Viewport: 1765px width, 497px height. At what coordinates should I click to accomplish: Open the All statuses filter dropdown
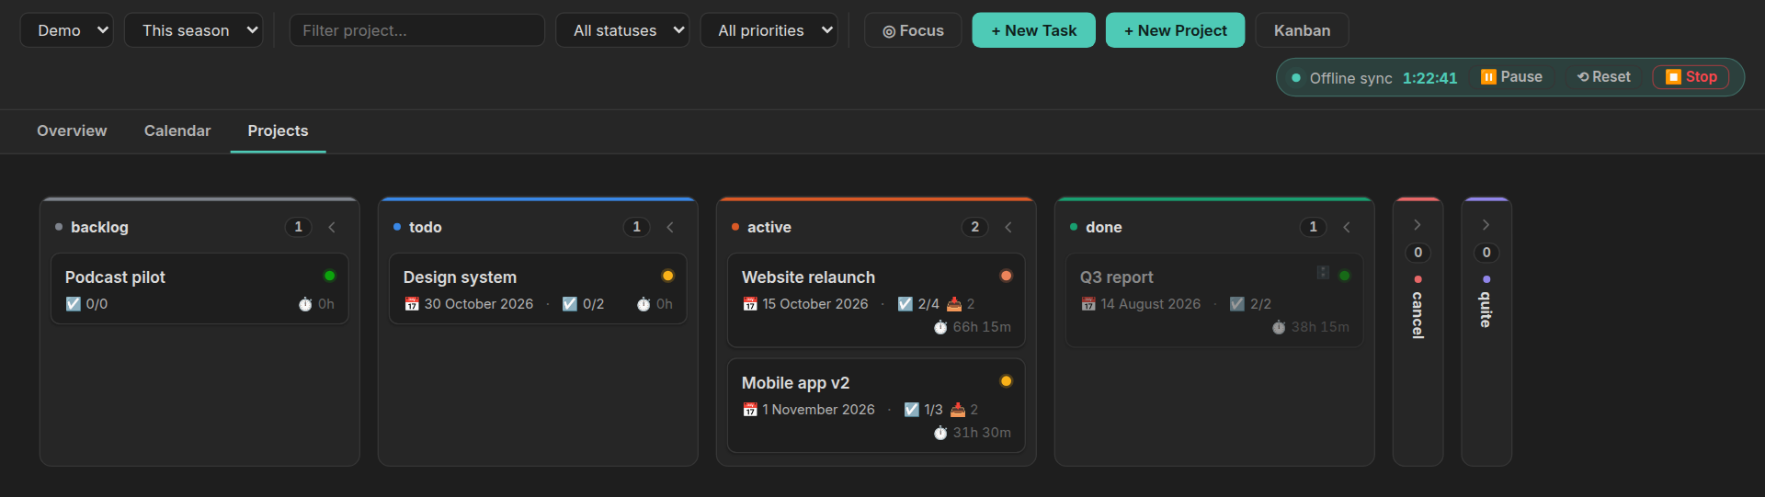(x=622, y=30)
